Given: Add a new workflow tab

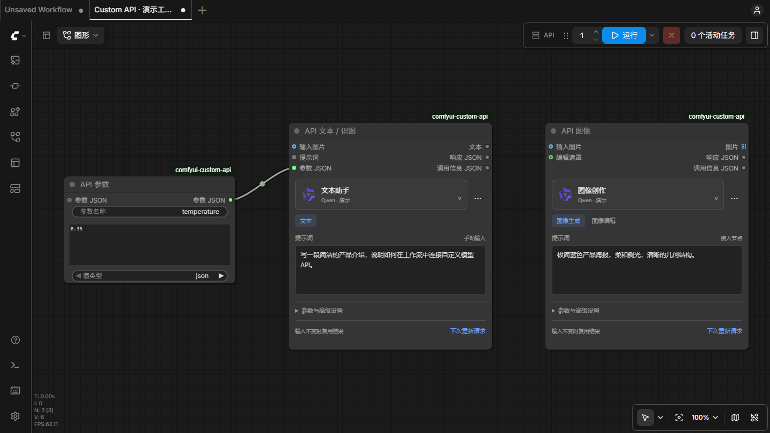Looking at the screenshot, I should click(202, 10).
